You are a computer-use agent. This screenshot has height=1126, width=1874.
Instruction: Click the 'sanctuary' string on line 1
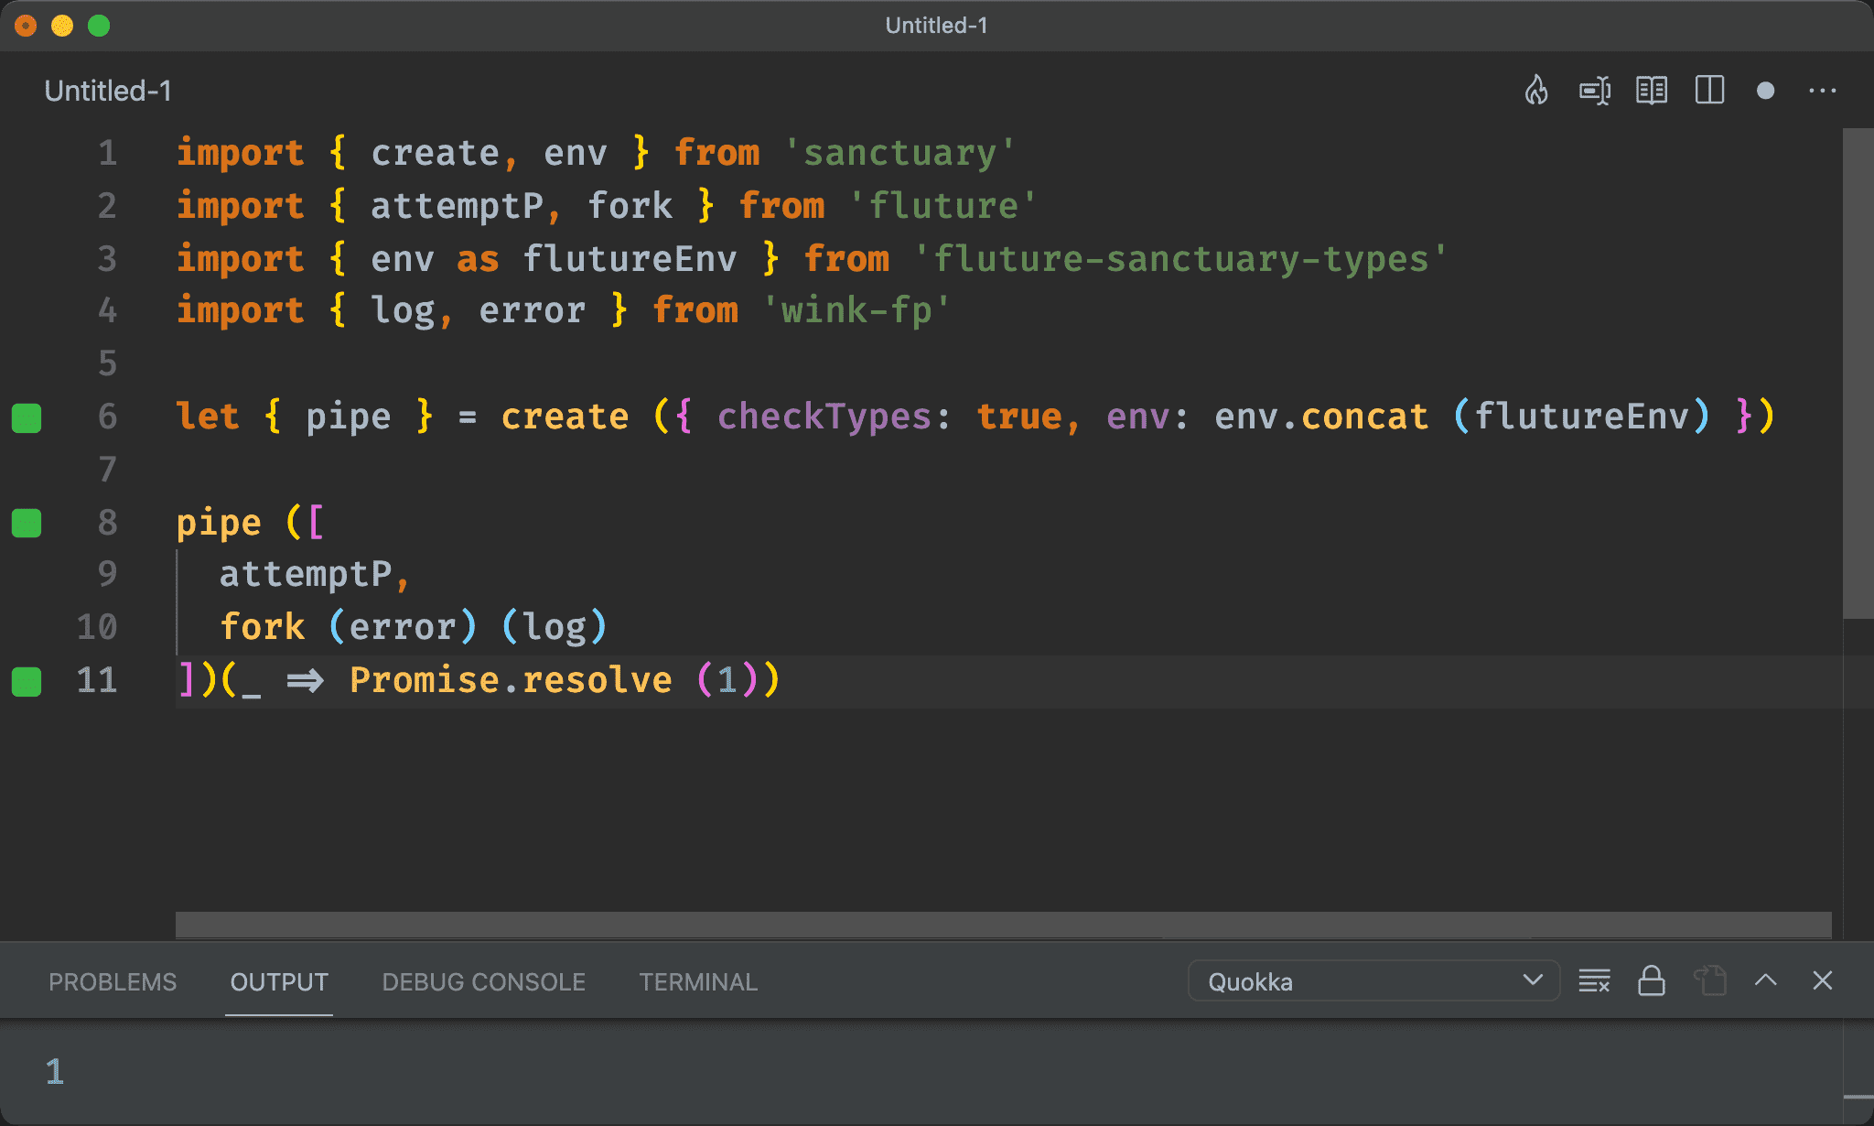(900, 153)
